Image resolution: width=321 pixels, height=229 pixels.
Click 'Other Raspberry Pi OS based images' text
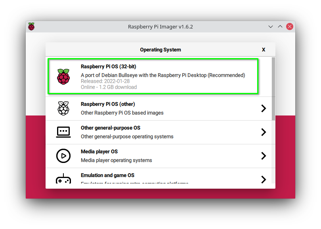coord(122,113)
